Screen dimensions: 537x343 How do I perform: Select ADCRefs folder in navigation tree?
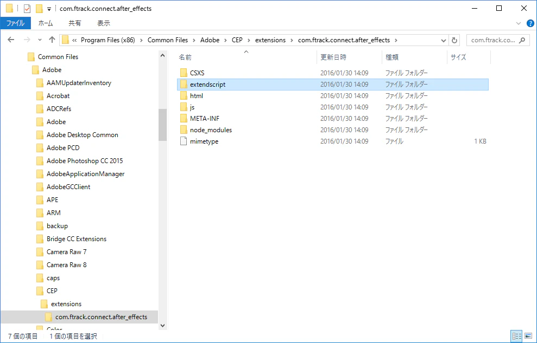59,108
